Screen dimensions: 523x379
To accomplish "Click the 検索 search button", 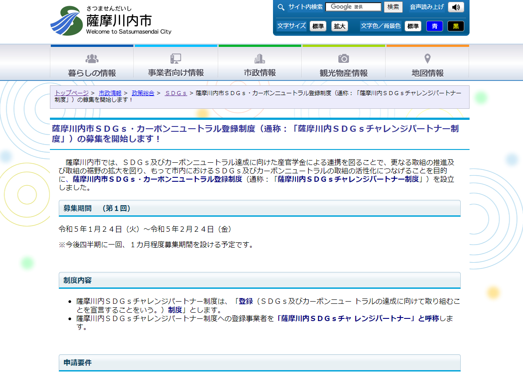I will [394, 7].
